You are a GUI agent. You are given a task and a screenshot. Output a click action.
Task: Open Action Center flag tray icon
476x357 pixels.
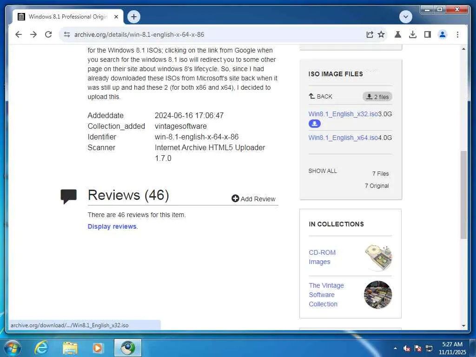[418, 349]
